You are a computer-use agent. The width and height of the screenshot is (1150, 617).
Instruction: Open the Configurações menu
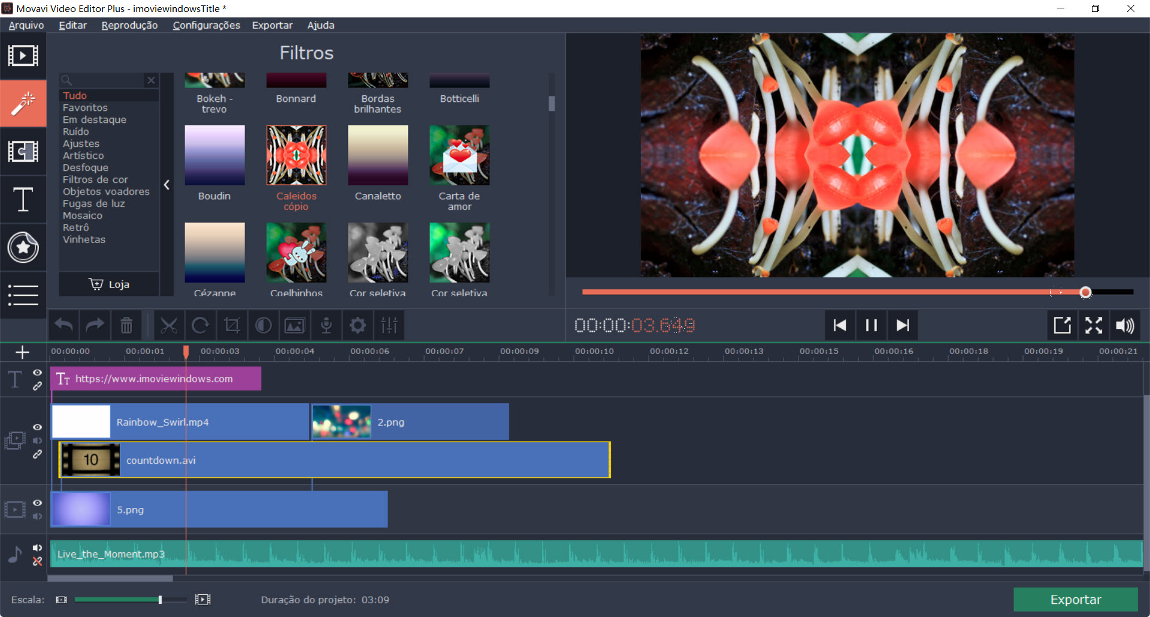click(206, 25)
